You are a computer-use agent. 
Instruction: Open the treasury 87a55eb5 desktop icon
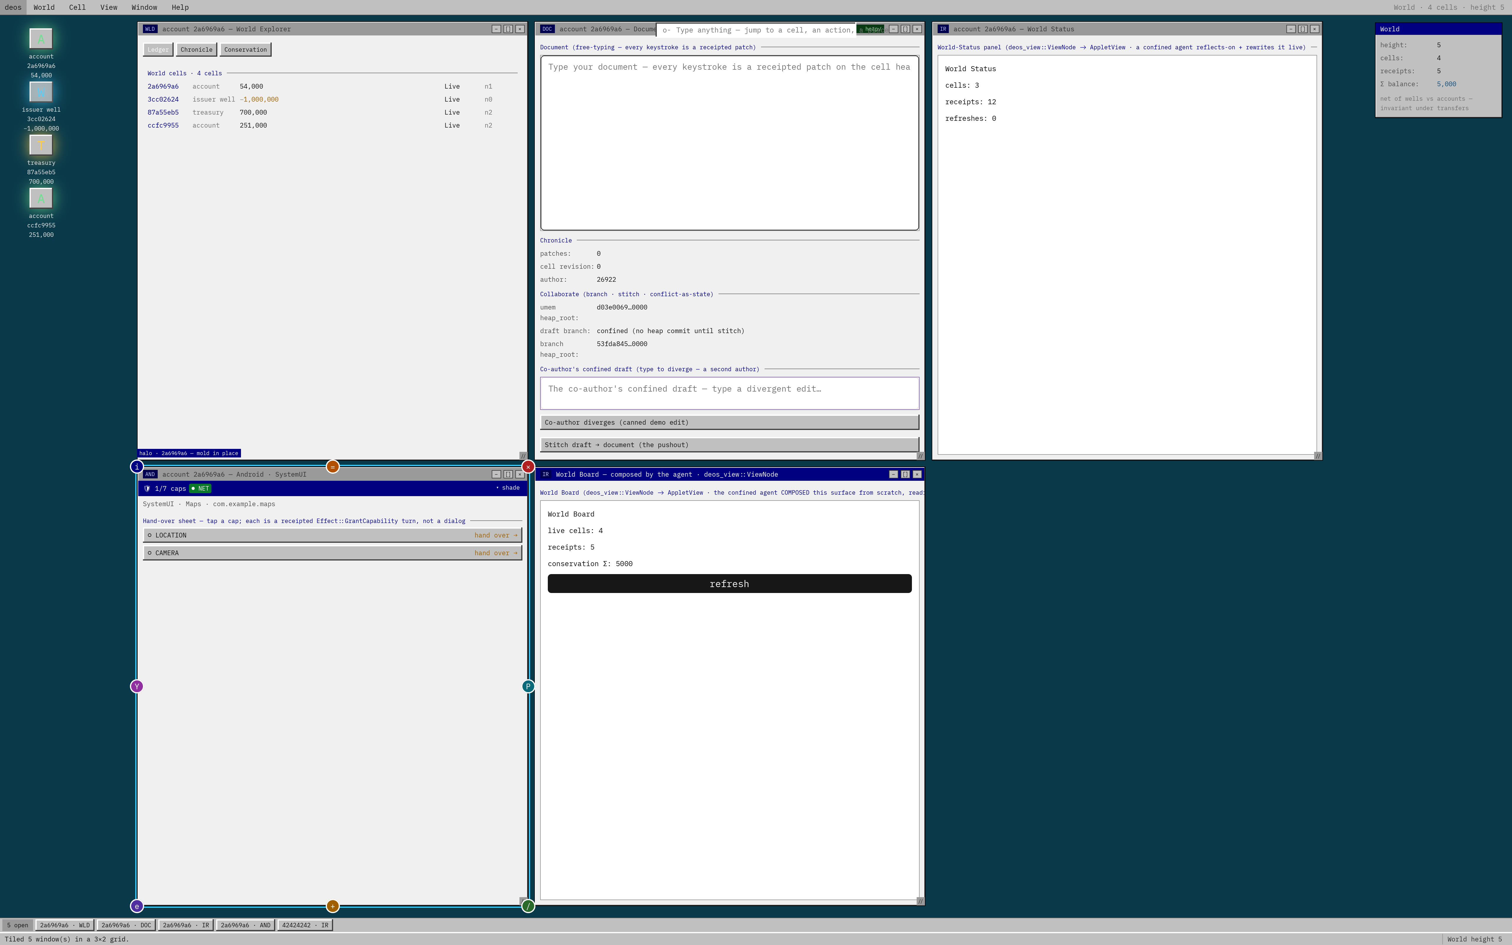point(41,146)
